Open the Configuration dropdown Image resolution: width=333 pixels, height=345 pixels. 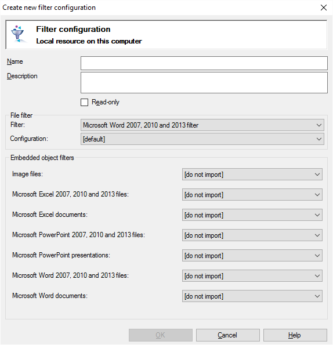tap(202, 139)
